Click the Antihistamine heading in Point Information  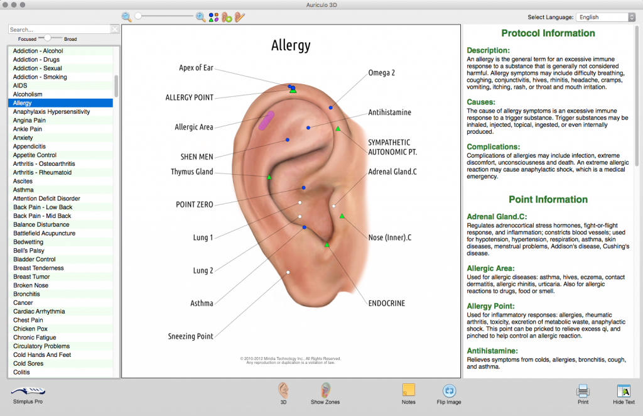[x=492, y=351]
